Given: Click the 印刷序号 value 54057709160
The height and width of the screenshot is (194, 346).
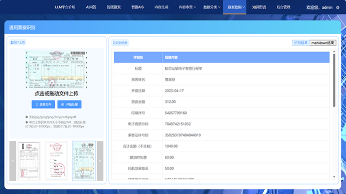Looking at the screenshot, I should (176, 113).
